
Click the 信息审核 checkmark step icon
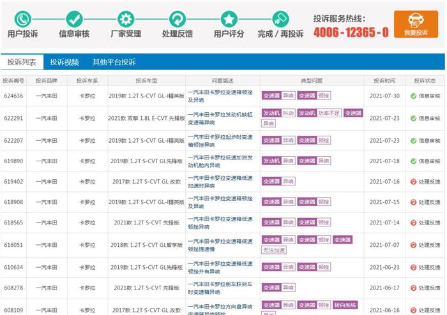pyautogui.click(x=75, y=19)
